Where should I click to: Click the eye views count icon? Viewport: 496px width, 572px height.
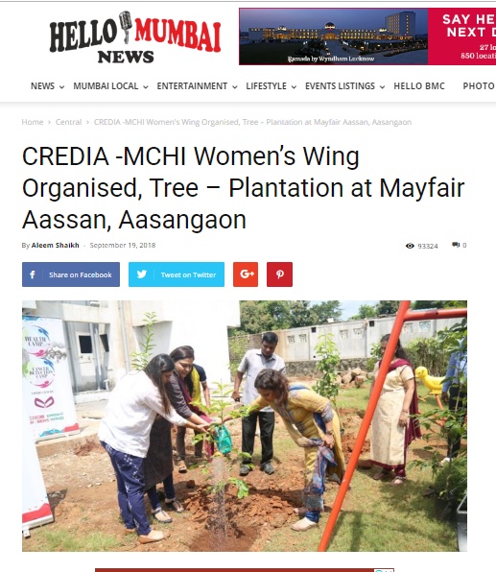(410, 246)
